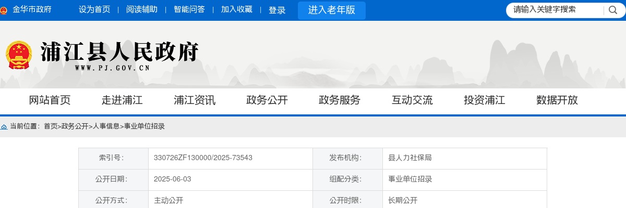Open 阅读辅助 accessibility option
626x208 pixels.
click(142, 10)
